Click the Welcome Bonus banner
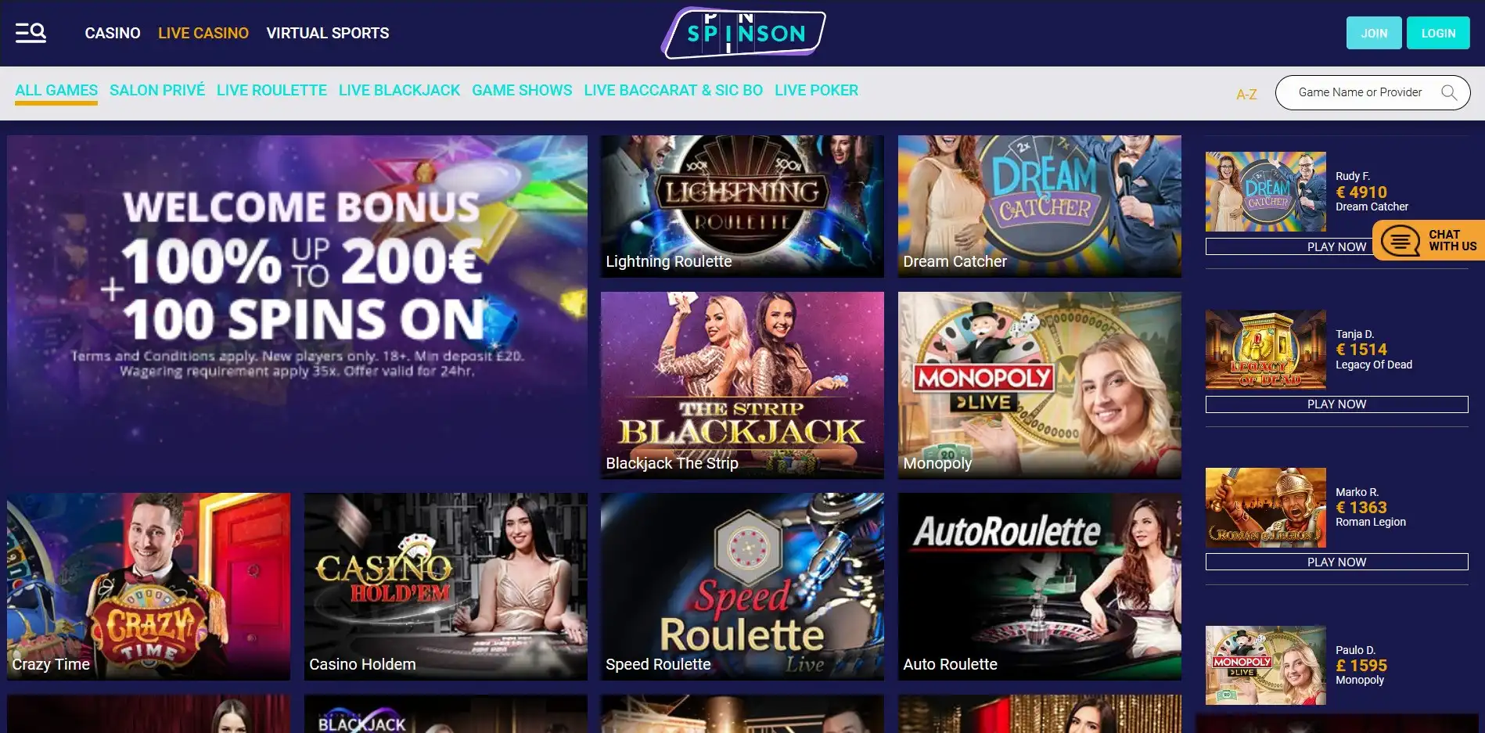 (x=297, y=307)
